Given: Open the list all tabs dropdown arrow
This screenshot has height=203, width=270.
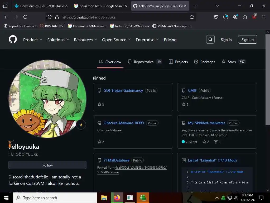Looking at the screenshot, I should (218, 6).
